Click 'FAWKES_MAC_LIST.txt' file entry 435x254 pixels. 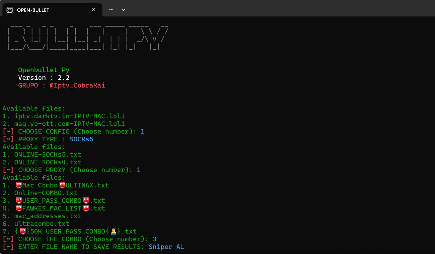click(60, 208)
